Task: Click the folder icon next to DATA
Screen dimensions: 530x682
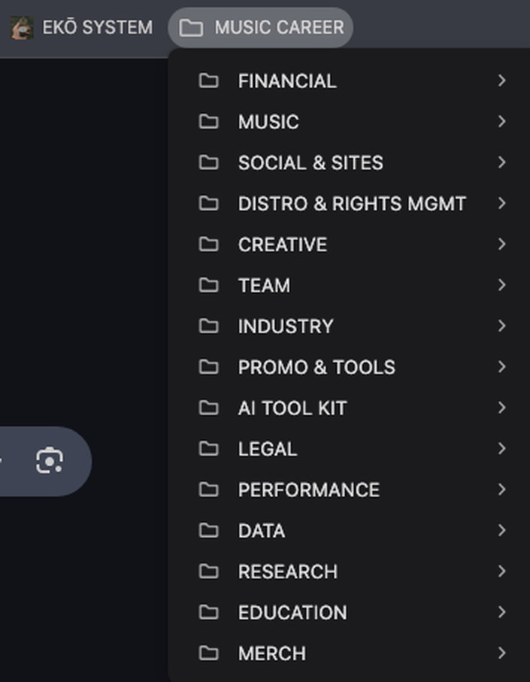Action: click(x=209, y=530)
